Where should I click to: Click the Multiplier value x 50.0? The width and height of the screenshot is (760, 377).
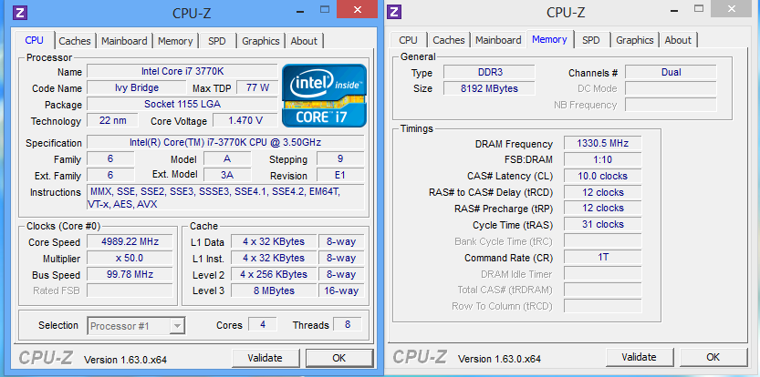pyautogui.click(x=130, y=258)
